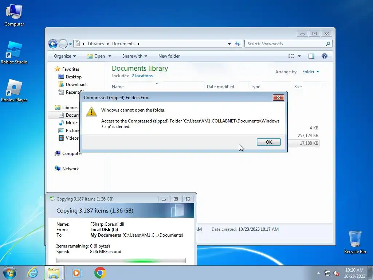This screenshot has height=280, width=373.
Task: Click the Documents library title icon in address bar
Action: click(x=78, y=44)
